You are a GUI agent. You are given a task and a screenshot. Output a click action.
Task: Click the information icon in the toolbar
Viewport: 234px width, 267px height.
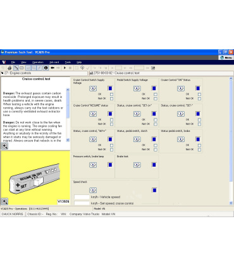coord(46,68)
